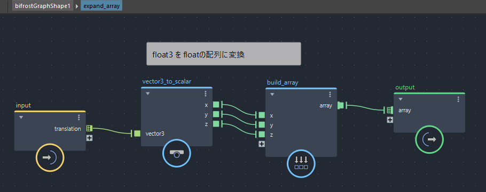Select the bifrostGraphShape1 breadcrumb

(43, 6)
